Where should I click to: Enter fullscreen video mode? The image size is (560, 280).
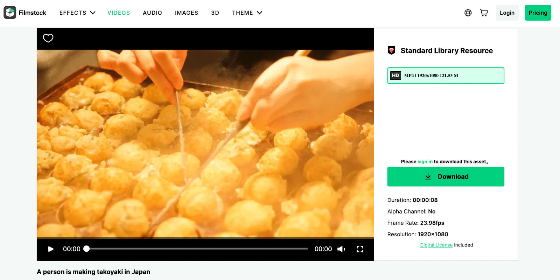click(x=360, y=249)
